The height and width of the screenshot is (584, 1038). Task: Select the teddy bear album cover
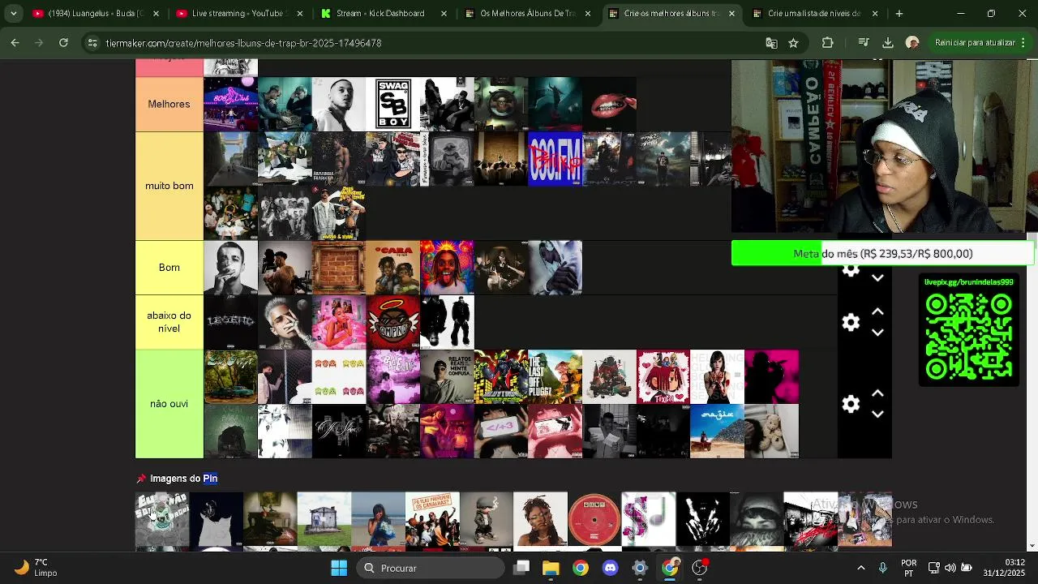click(771, 431)
